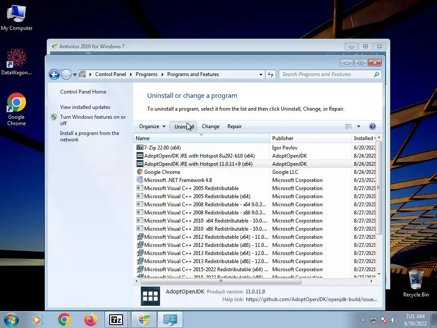The image size is (437, 328).
Task: Click the Back navigation arrow button
Action: pyautogui.click(x=54, y=74)
